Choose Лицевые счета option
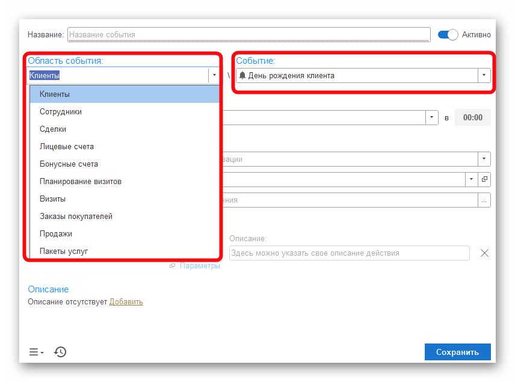 (x=67, y=147)
